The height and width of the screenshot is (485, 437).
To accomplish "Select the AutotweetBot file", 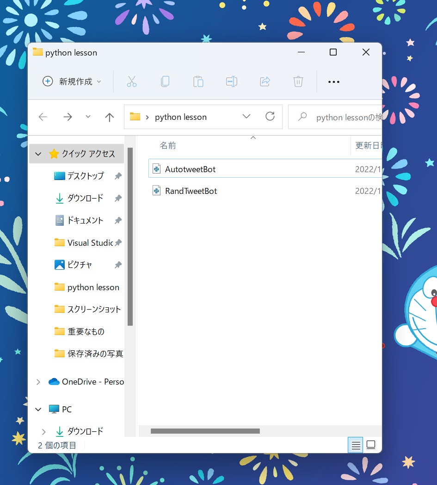I will (191, 169).
